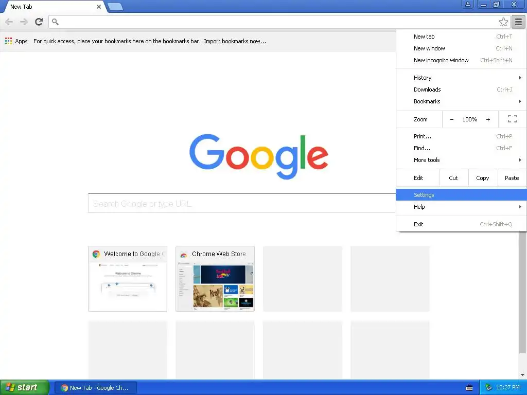Close the New Tab tab
The height and width of the screenshot is (395, 527).
pos(99,7)
